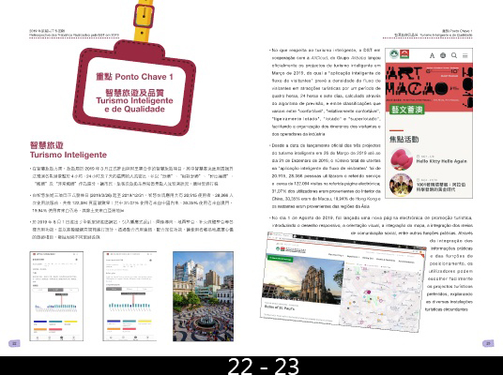Click the Art Macao red banner
Viewport: 503px width, 375px height.
[x=429, y=87]
